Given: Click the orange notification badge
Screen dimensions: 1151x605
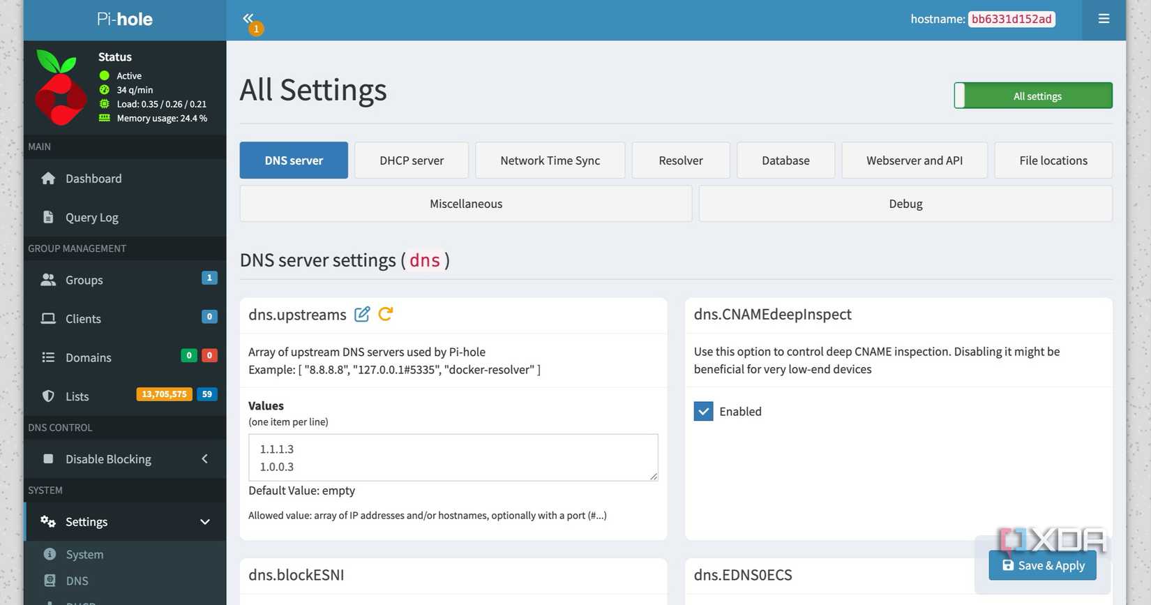Looking at the screenshot, I should [256, 29].
